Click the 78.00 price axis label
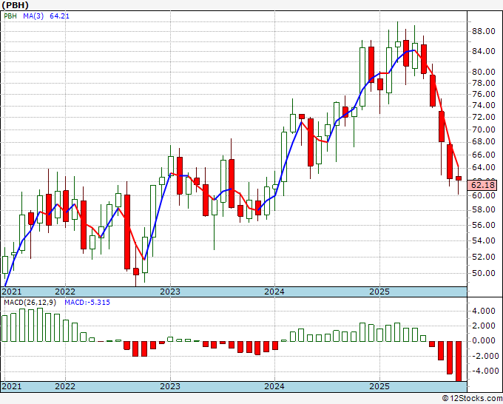The height and width of the screenshot is (404, 503). point(483,83)
